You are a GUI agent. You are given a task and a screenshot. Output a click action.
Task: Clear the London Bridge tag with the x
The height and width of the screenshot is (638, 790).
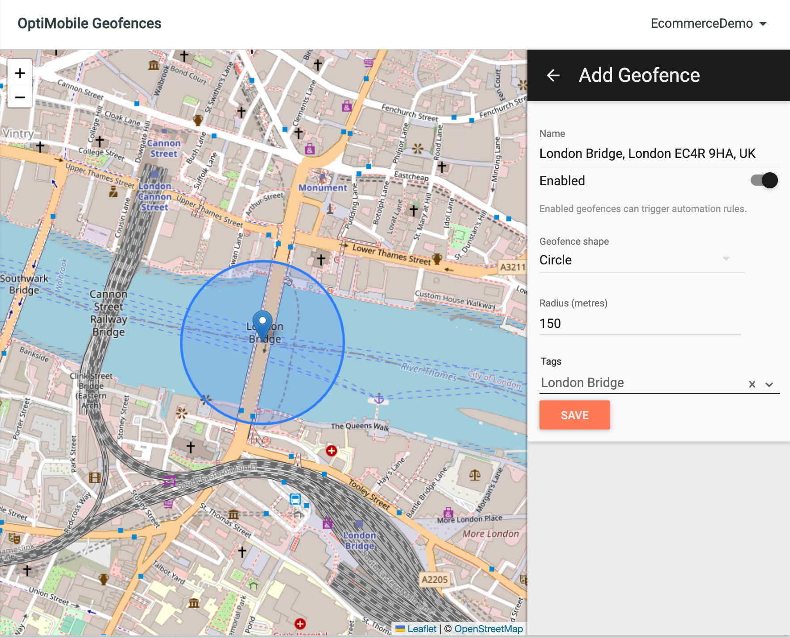point(752,384)
